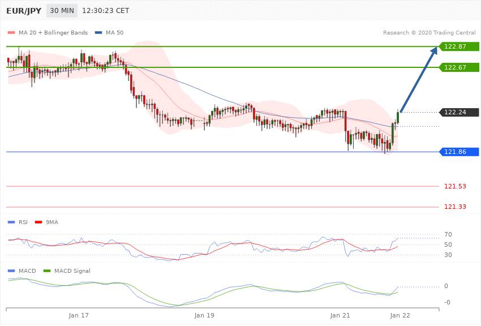Viewport: 481px width, 326px height.
Task: Click the green MACD Signal legend swatch
Action: pyautogui.click(x=47, y=271)
